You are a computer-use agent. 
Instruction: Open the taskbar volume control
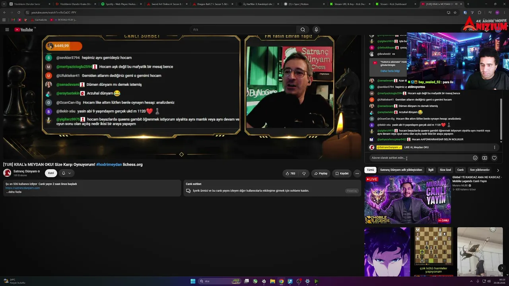pyautogui.click(x=489, y=281)
